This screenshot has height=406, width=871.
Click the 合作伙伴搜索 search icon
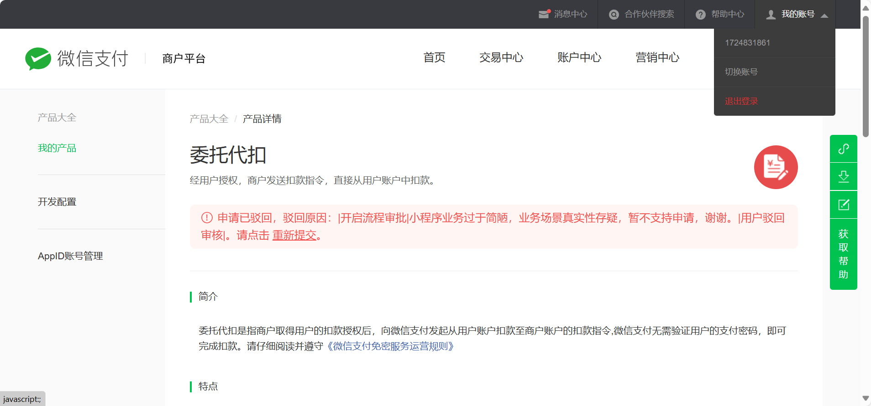click(x=614, y=15)
